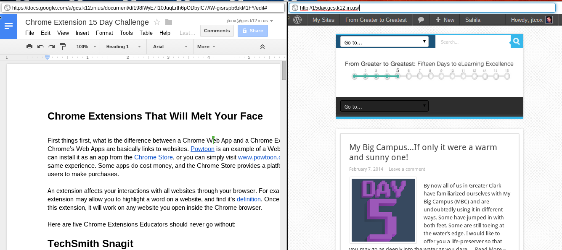Click the blue Share button
The width and height of the screenshot is (562, 250).
pyautogui.click(x=252, y=31)
